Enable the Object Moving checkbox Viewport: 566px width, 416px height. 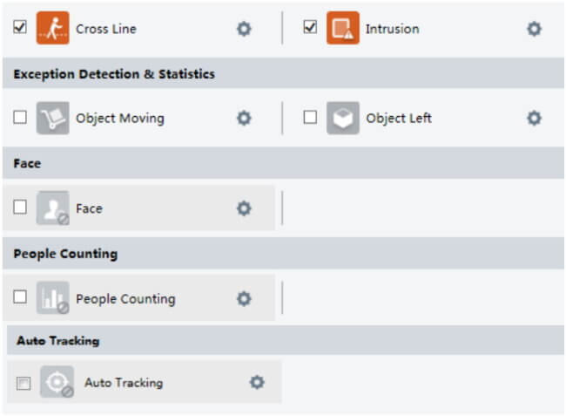click(x=20, y=117)
